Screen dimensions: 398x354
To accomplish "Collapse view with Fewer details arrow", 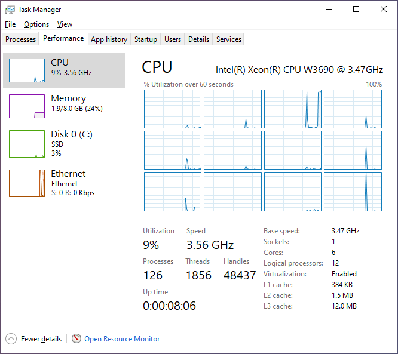I will (x=11, y=338).
